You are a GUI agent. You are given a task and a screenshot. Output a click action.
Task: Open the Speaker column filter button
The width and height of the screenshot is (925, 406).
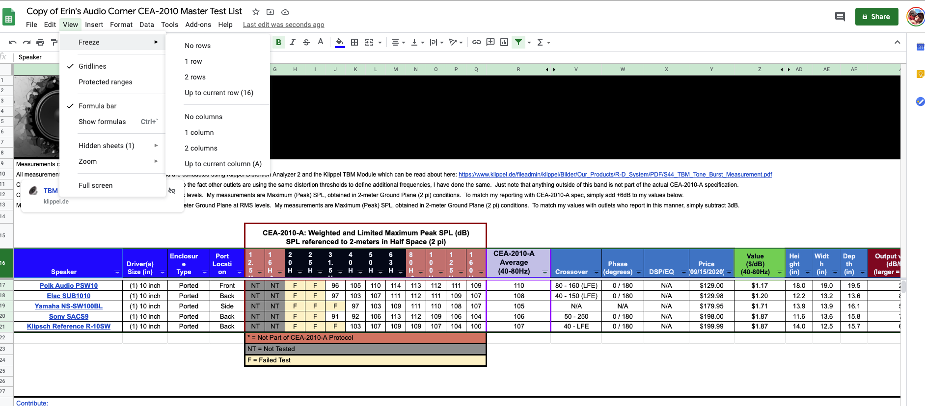117,272
